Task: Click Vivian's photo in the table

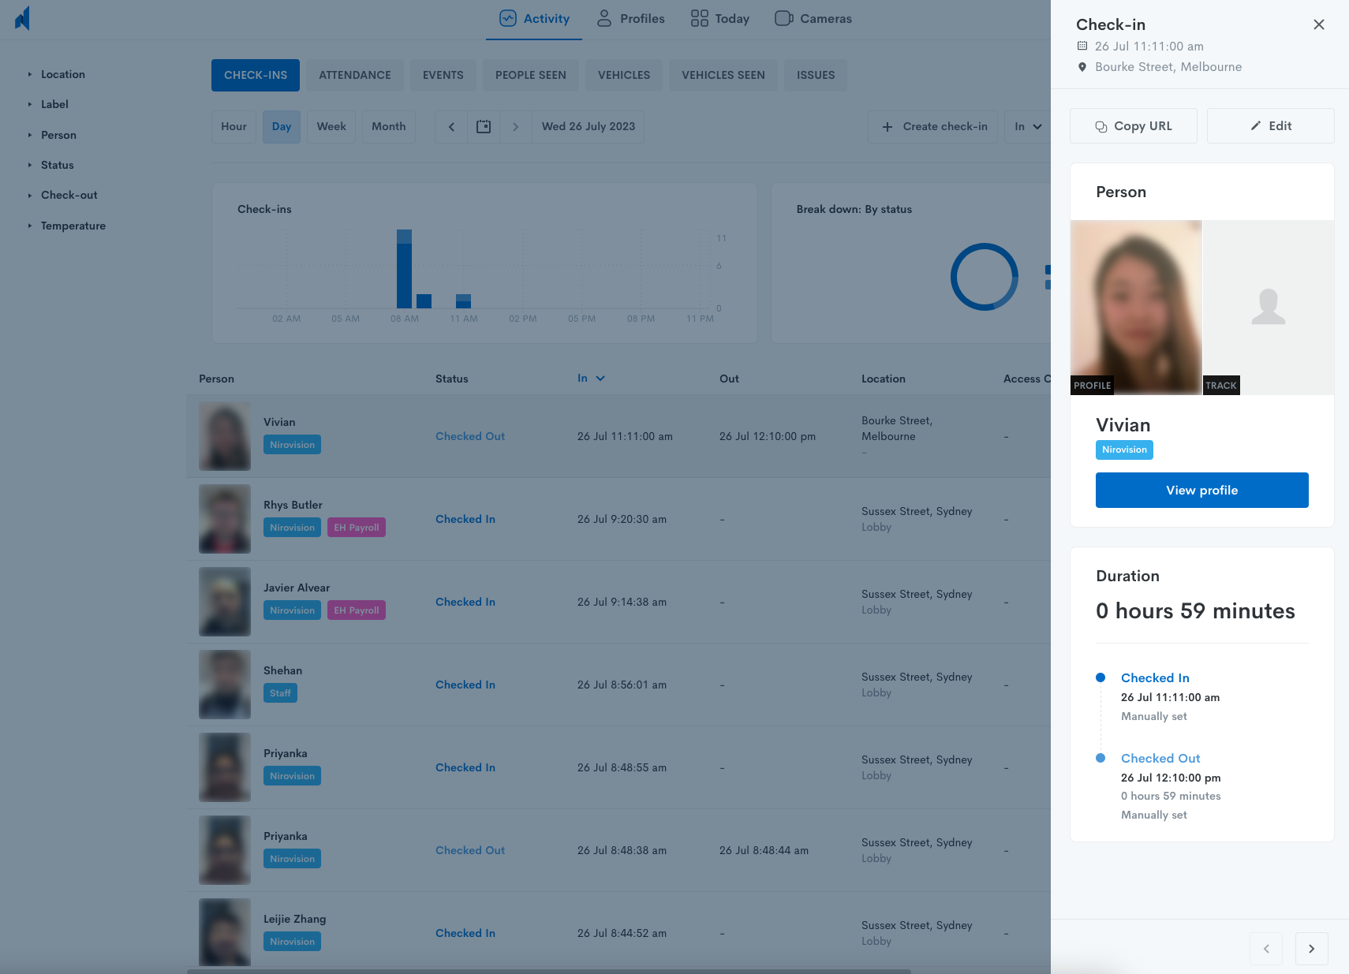Action: point(225,436)
